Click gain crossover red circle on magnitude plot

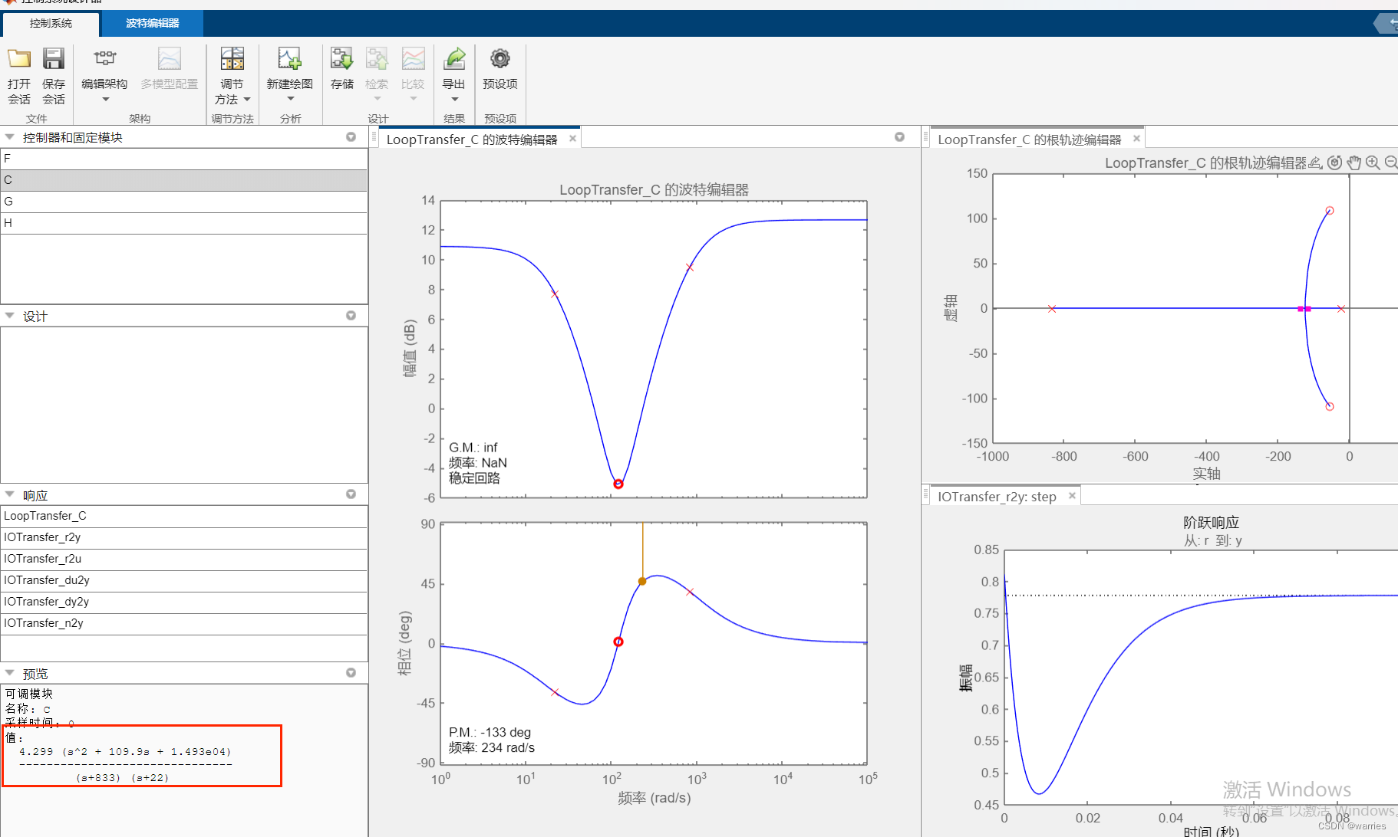click(x=618, y=484)
